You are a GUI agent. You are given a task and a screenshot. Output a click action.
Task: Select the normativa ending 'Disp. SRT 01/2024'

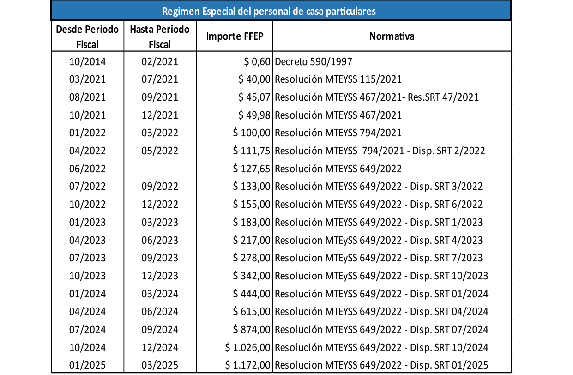(x=381, y=294)
